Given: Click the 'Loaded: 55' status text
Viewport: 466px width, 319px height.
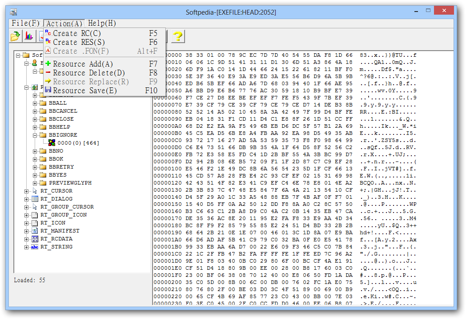Looking at the screenshot, I should pos(29,280).
